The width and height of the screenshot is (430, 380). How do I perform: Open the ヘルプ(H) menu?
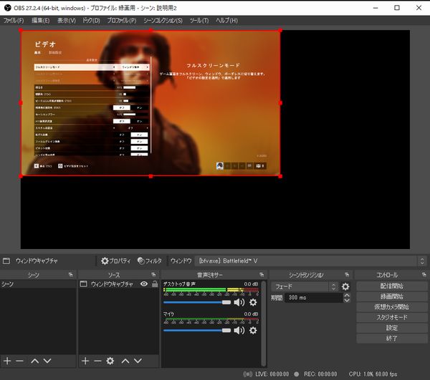coord(226,21)
